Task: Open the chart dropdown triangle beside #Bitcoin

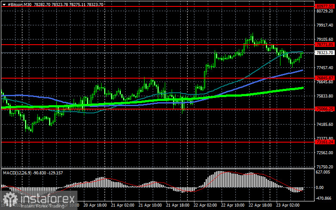Action: [x=4, y=4]
